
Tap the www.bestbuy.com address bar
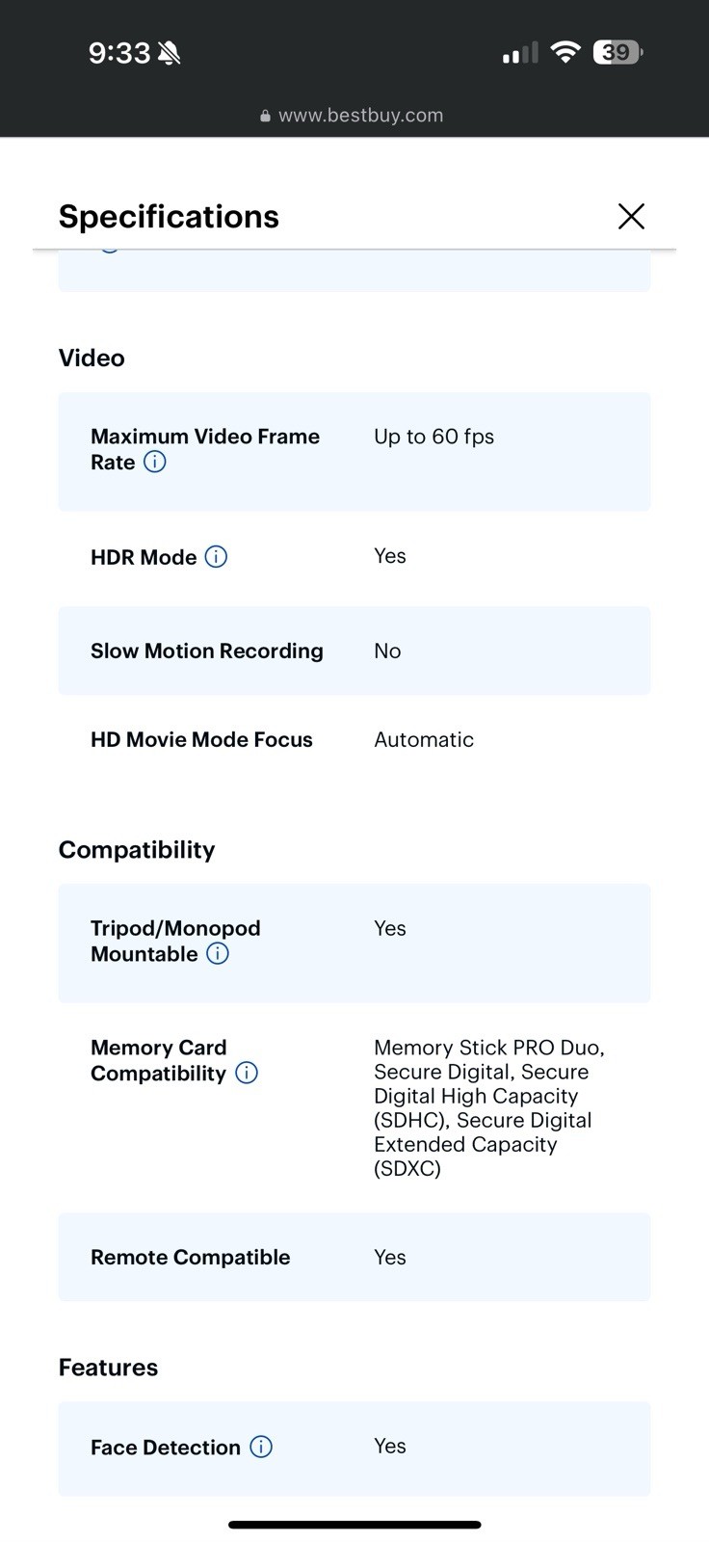(x=360, y=116)
